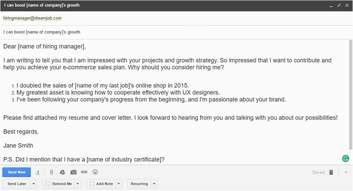This screenshot has height=191, width=353.
Task: Insert a file from Google Drive
Action: pyautogui.click(x=62, y=172)
